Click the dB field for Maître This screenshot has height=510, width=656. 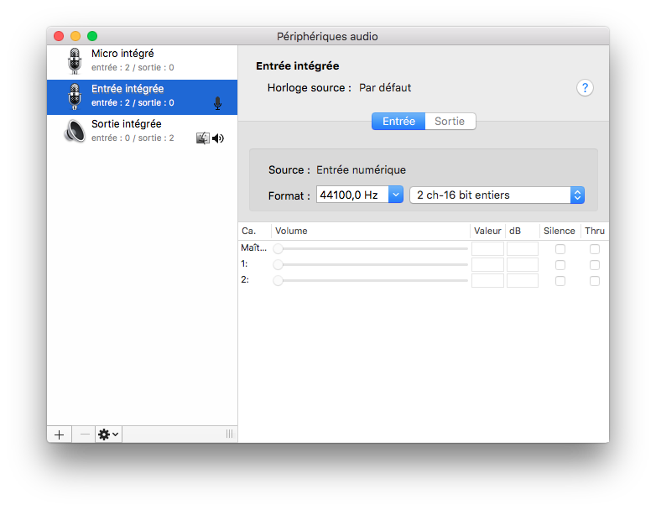point(523,249)
